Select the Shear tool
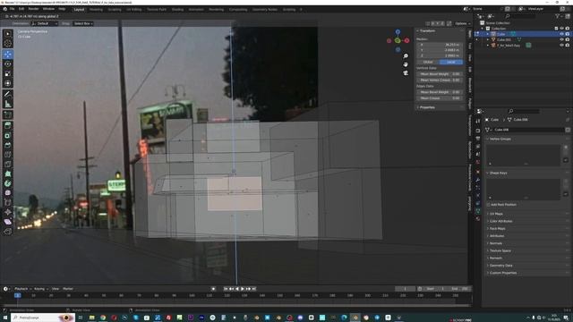The image size is (573, 322). click(x=8, y=222)
